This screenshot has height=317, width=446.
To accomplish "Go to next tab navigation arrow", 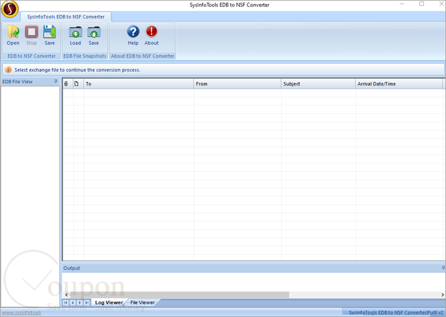I will click(80, 303).
